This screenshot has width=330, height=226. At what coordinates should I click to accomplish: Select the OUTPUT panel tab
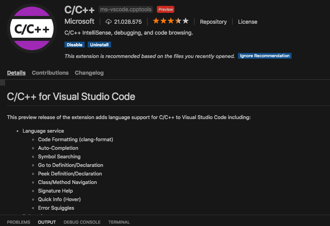click(x=47, y=222)
